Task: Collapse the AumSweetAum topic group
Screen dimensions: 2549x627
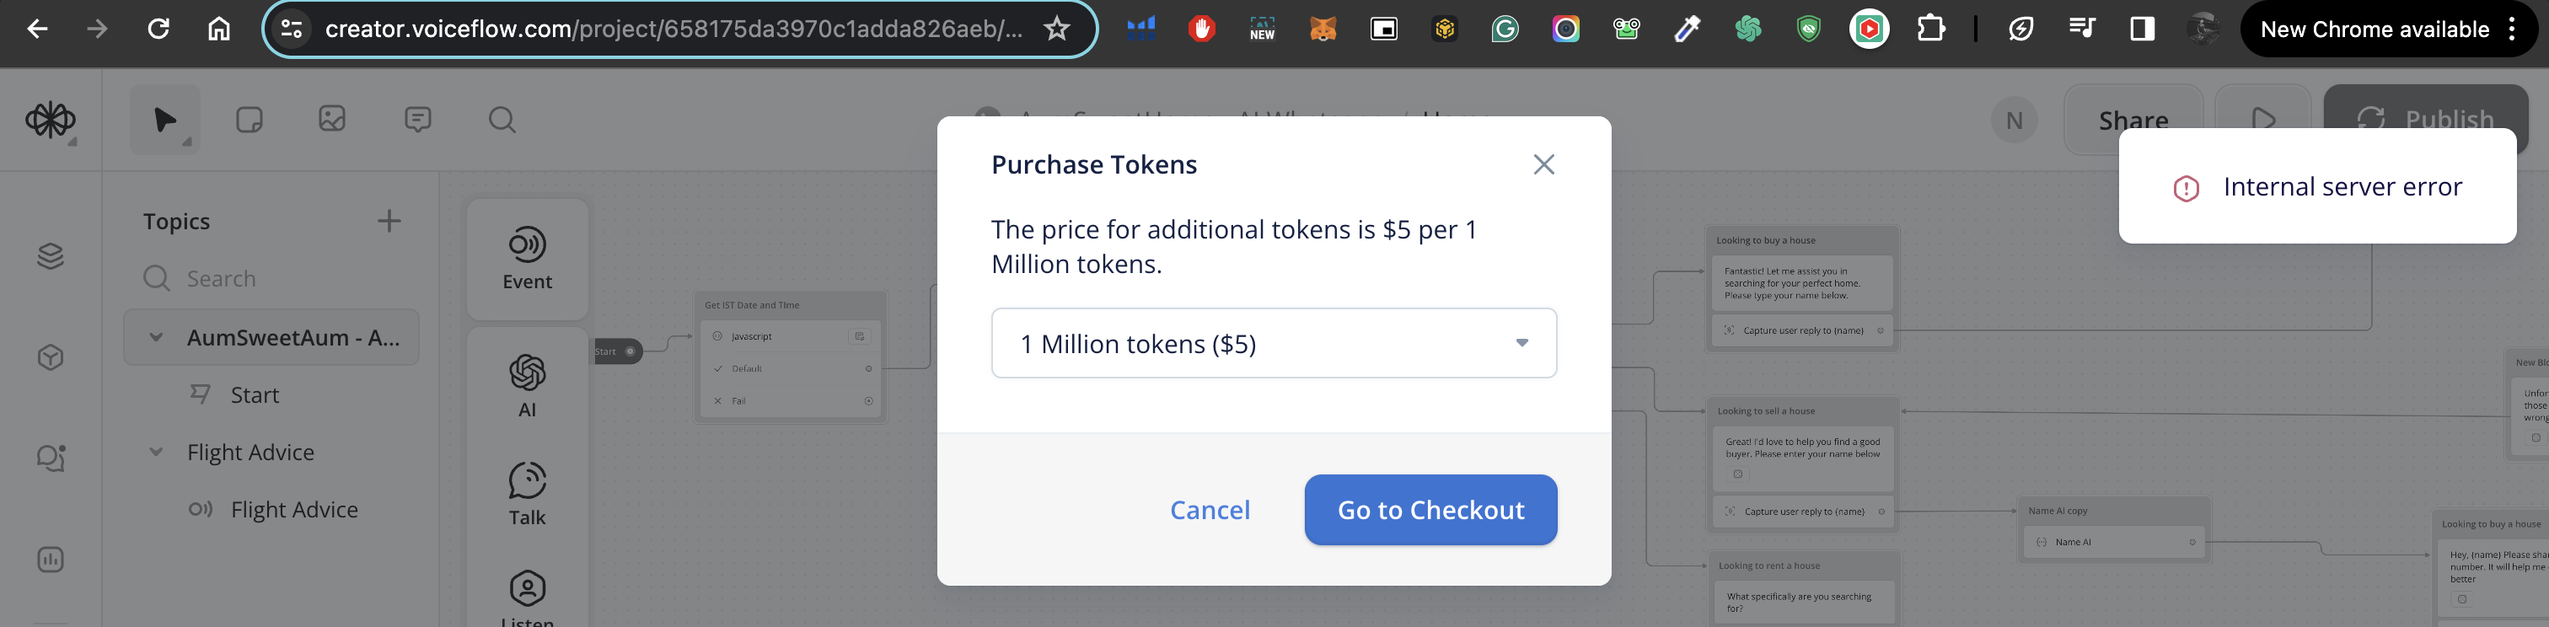Action: 155,337
